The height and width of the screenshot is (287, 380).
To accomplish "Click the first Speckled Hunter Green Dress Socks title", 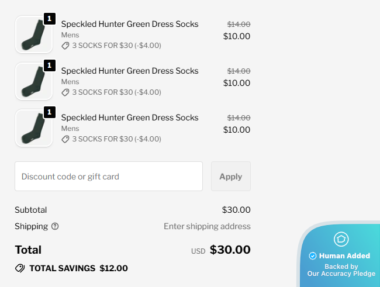I will tap(130, 24).
